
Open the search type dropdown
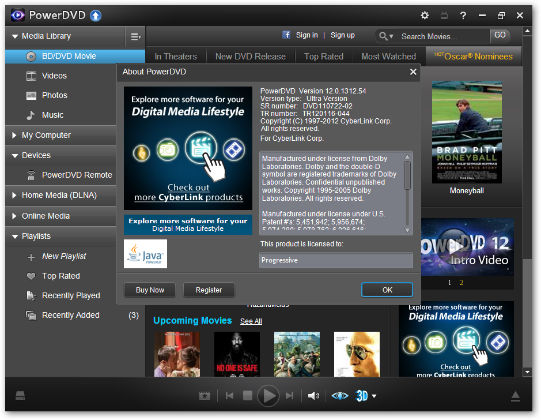point(386,36)
